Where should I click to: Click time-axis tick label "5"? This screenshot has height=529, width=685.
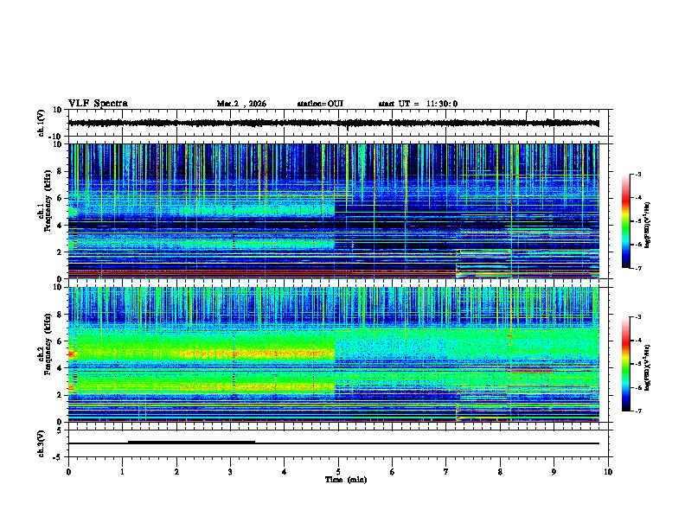coord(338,472)
